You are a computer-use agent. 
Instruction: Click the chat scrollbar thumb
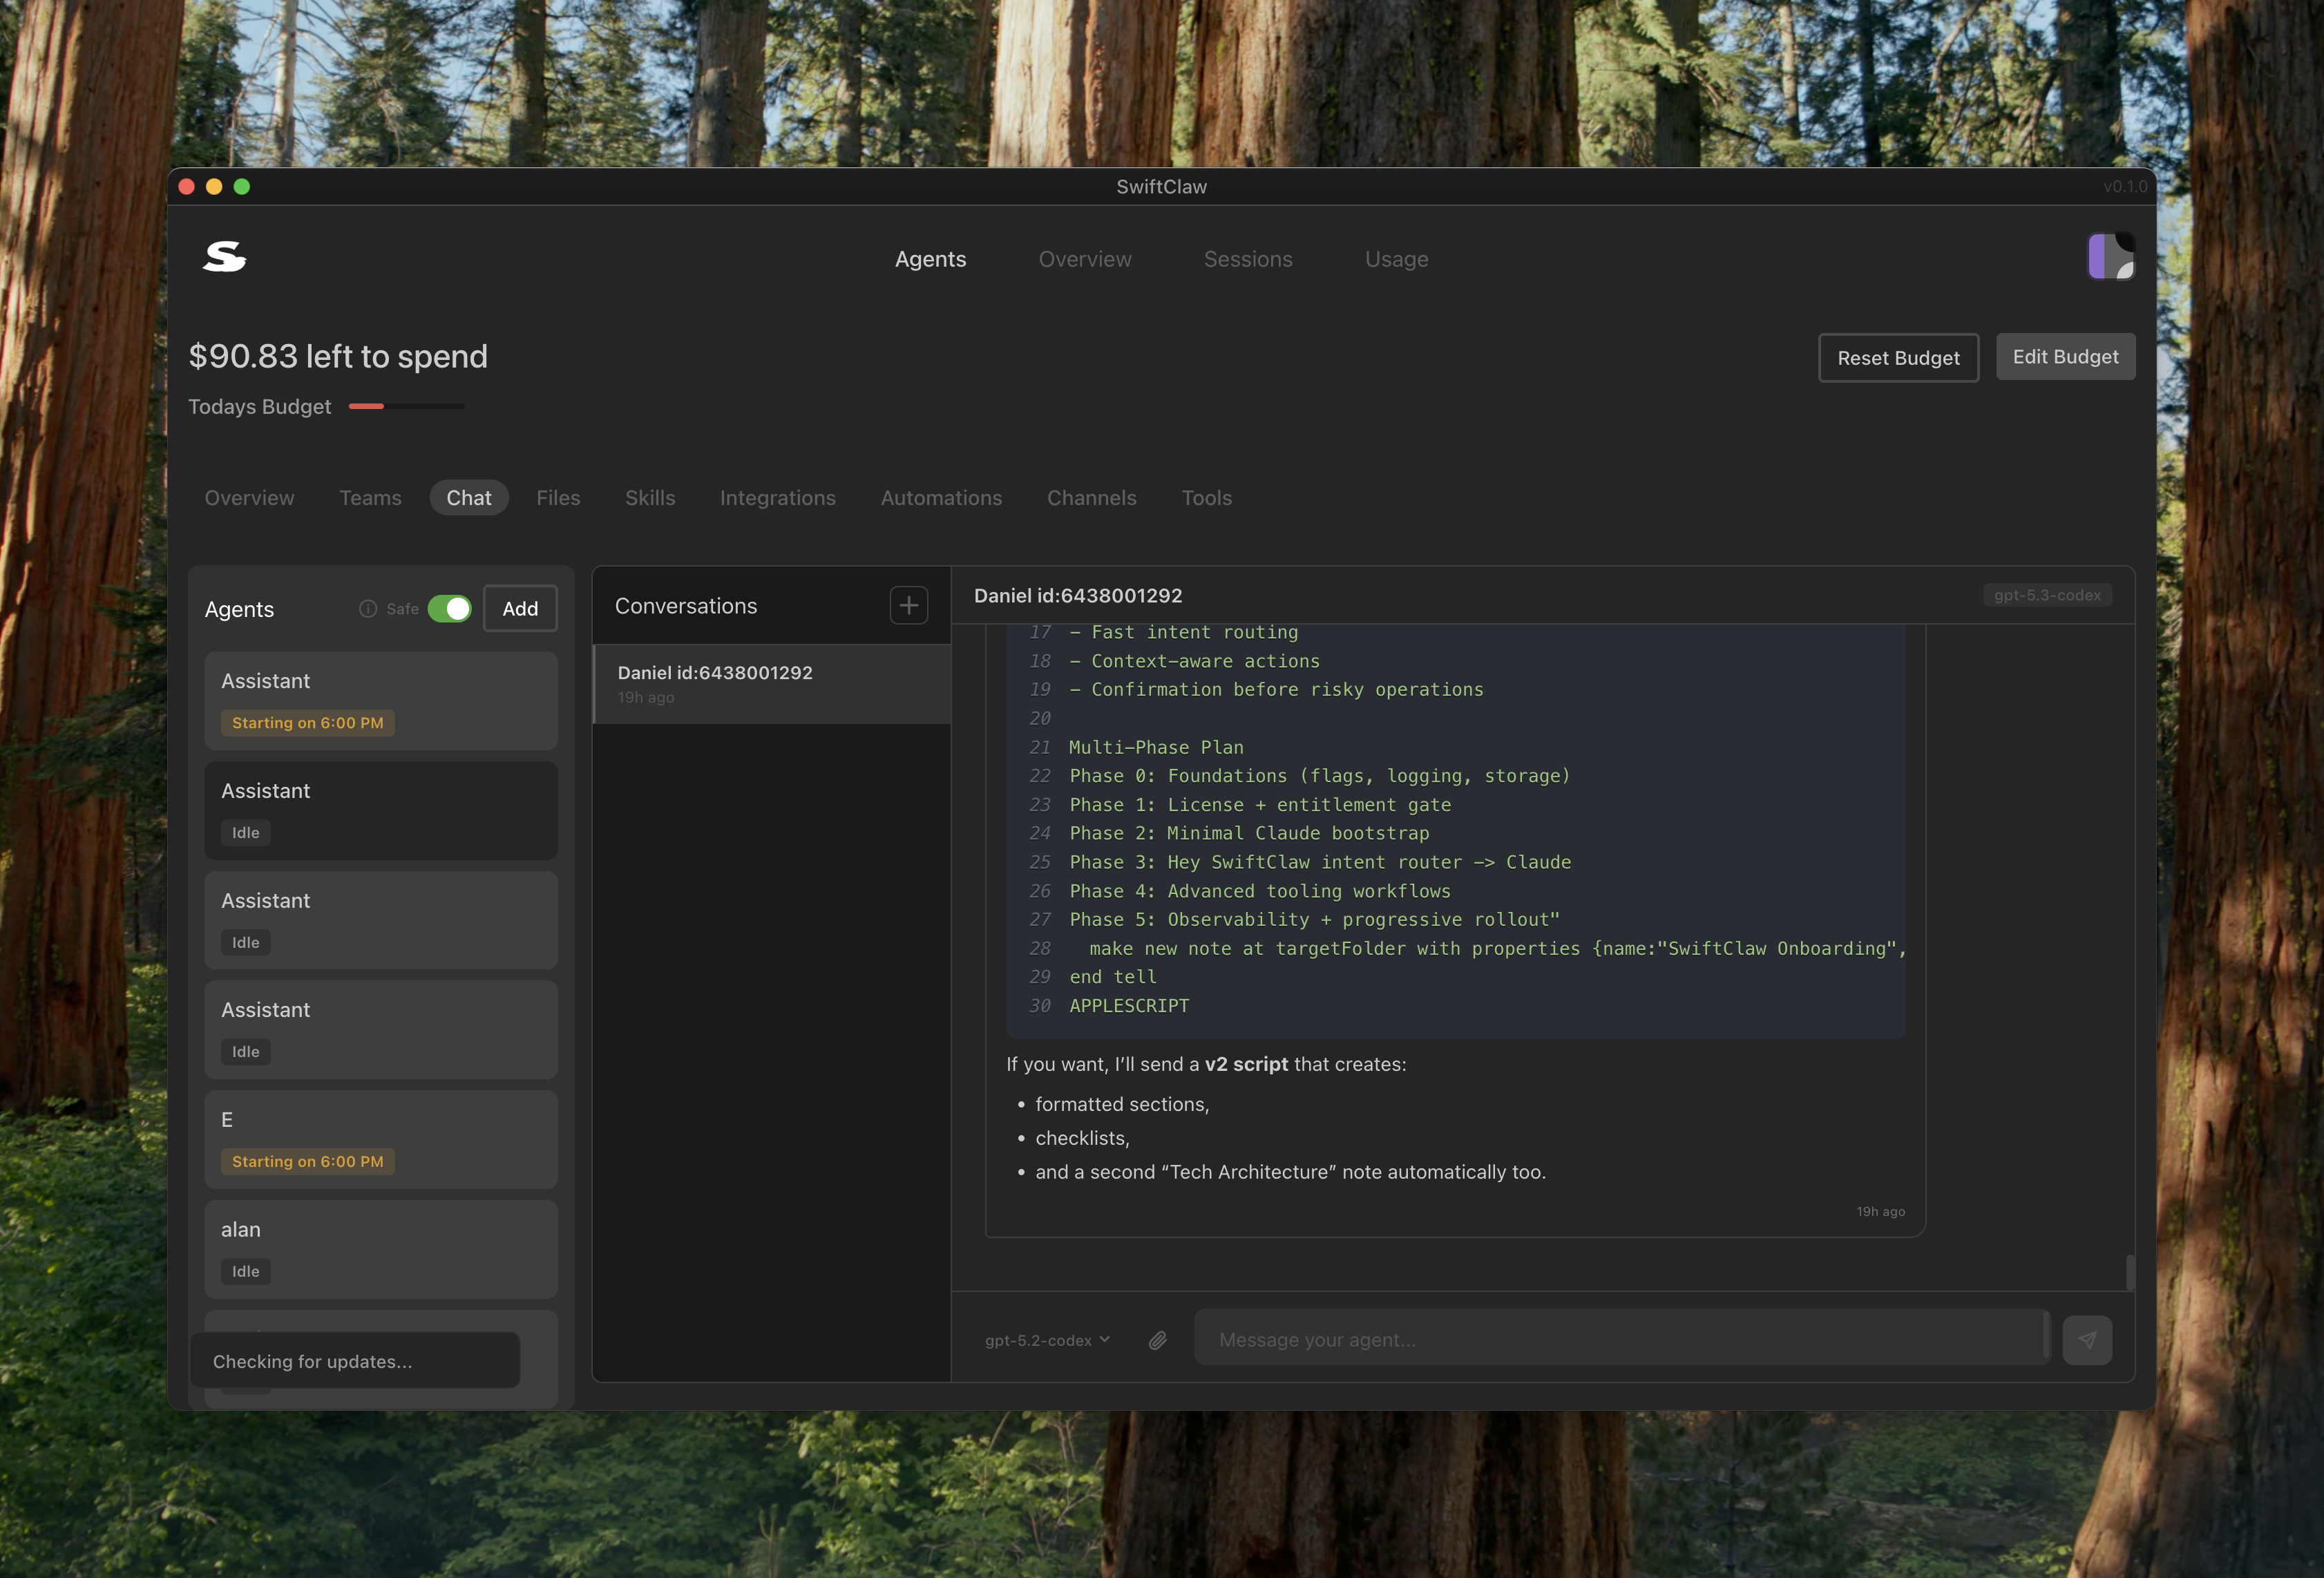(x=2130, y=1272)
